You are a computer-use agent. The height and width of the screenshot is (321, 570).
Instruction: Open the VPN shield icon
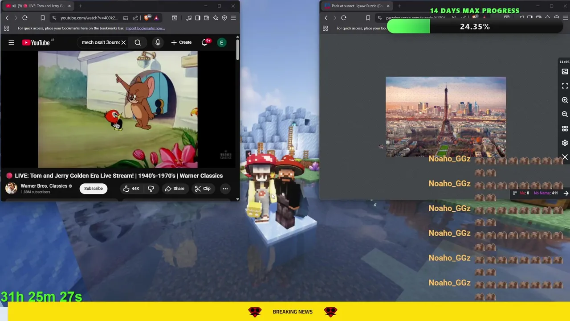(x=224, y=18)
